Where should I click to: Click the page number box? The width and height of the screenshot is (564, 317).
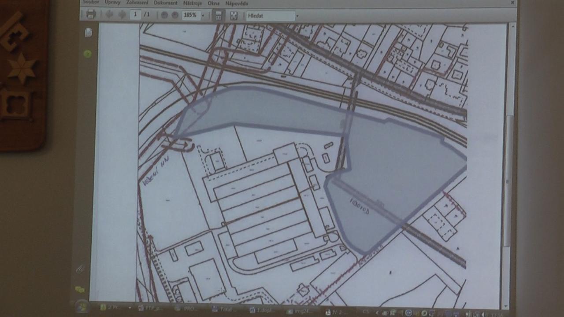[x=135, y=15]
